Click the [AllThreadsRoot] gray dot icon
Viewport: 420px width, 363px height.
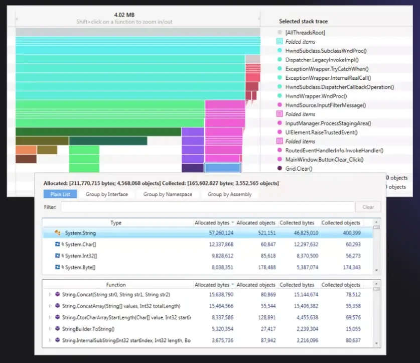tap(279, 33)
